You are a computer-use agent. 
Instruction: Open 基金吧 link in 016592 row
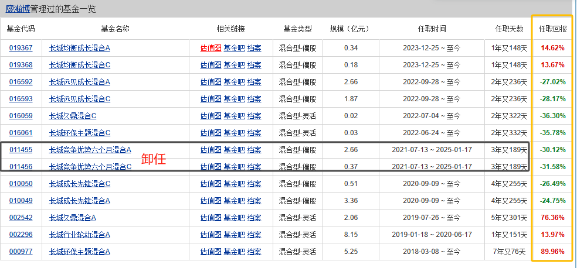pyautogui.click(x=234, y=82)
